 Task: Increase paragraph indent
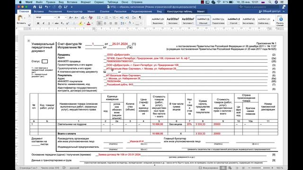pos(127,17)
